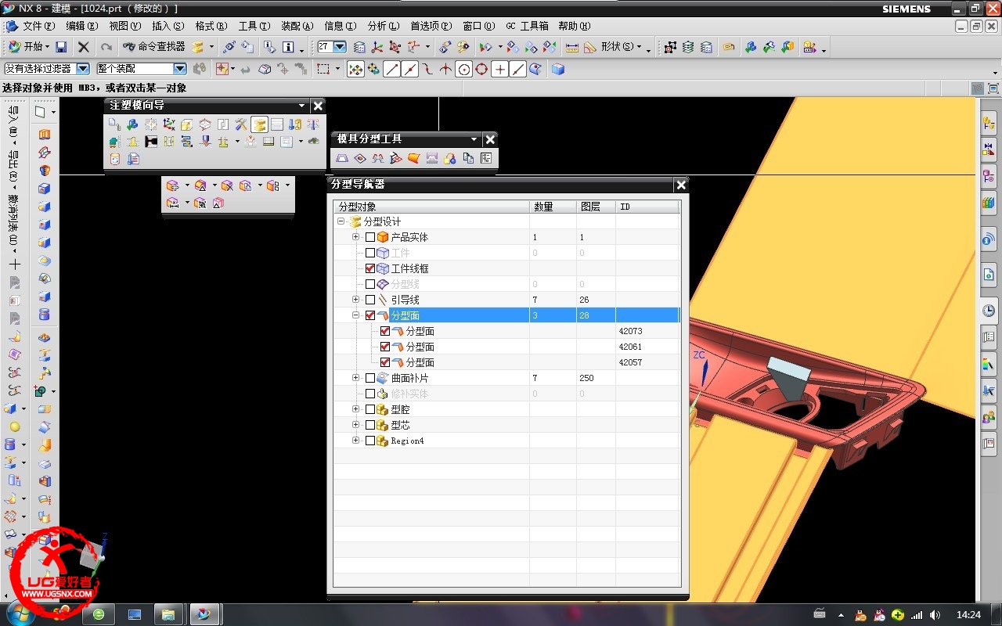Click the purple trapezoid region analysis icon
This screenshot has width=1002, height=626.
click(x=342, y=158)
